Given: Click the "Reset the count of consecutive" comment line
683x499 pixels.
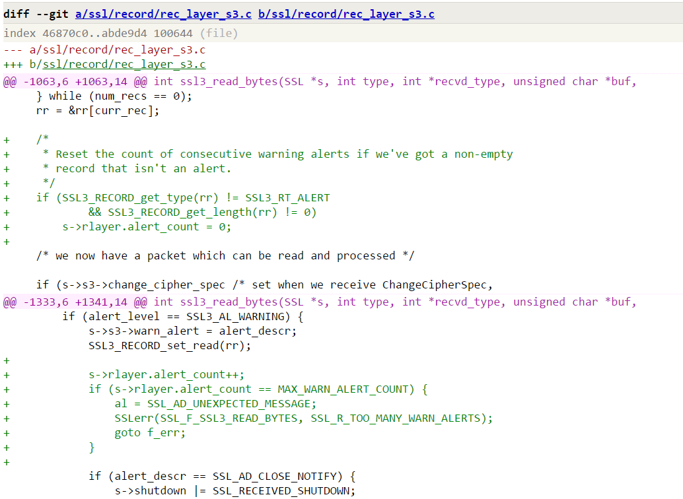Looking at the screenshot, I should [x=284, y=154].
